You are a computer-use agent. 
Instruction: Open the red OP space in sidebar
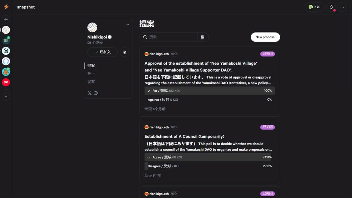point(6,82)
